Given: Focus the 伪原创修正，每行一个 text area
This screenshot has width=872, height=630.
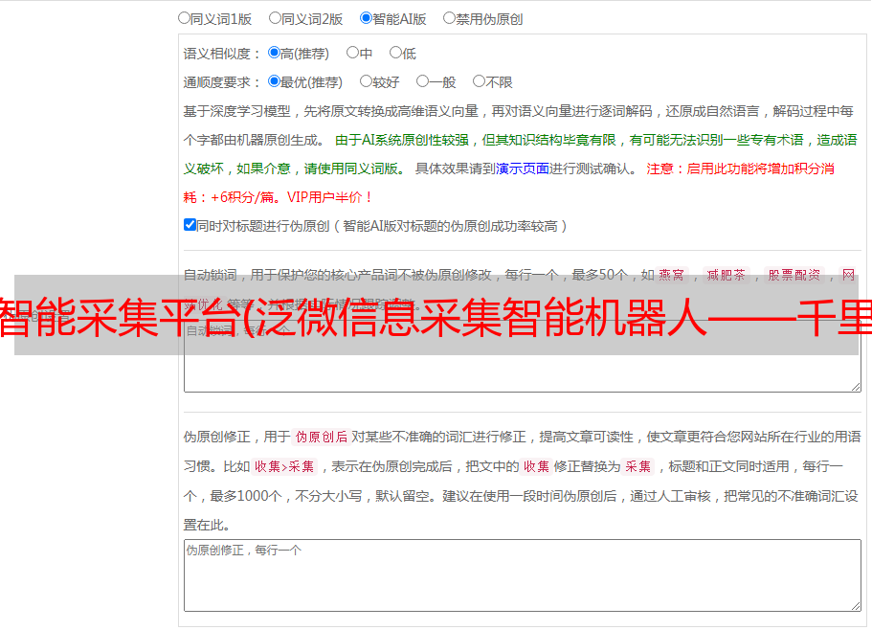Looking at the screenshot, I should (x=523, y=575).
